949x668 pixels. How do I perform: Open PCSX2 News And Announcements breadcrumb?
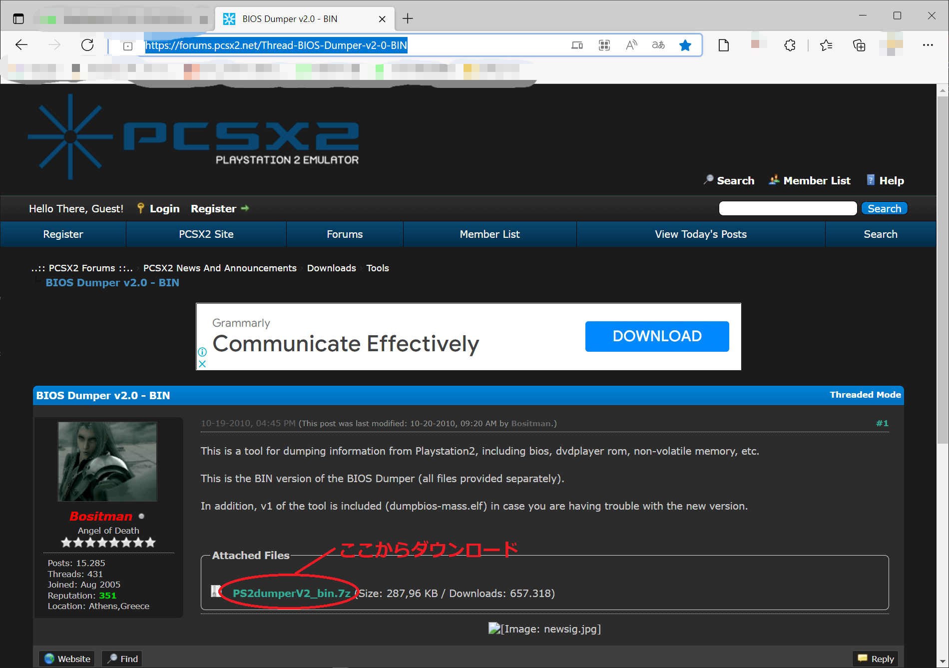coord(220,268)
